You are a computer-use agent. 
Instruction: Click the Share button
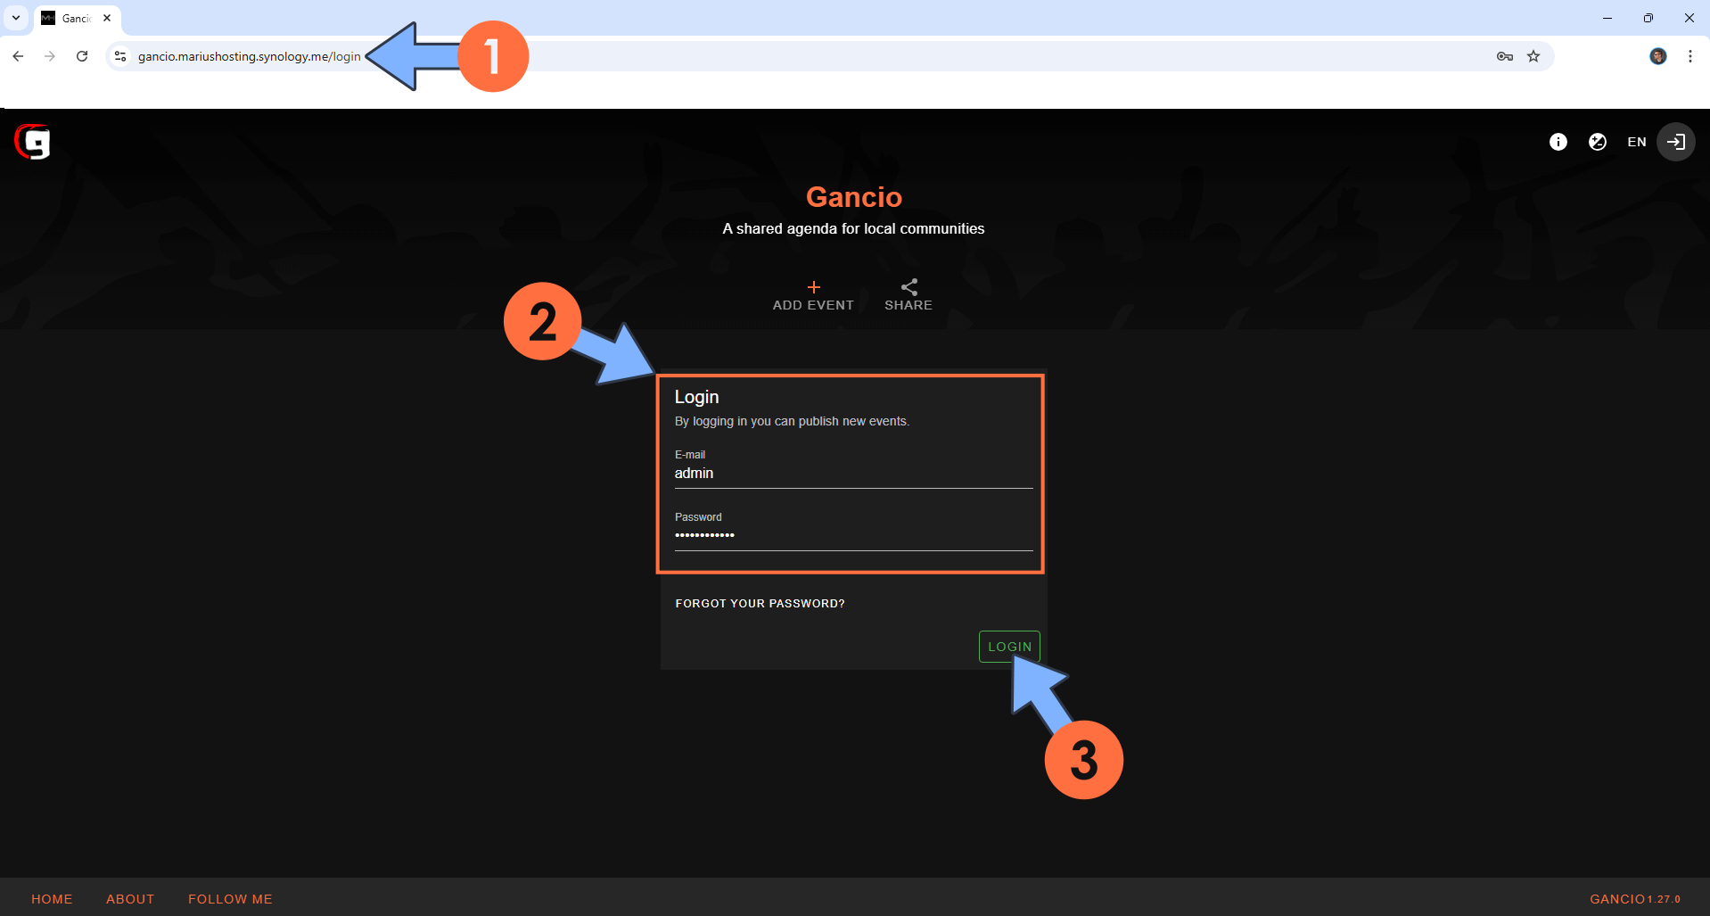(908, 295)
